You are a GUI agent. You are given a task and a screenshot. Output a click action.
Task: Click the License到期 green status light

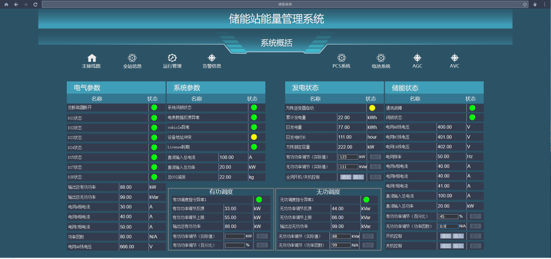(x=254, y=147)
